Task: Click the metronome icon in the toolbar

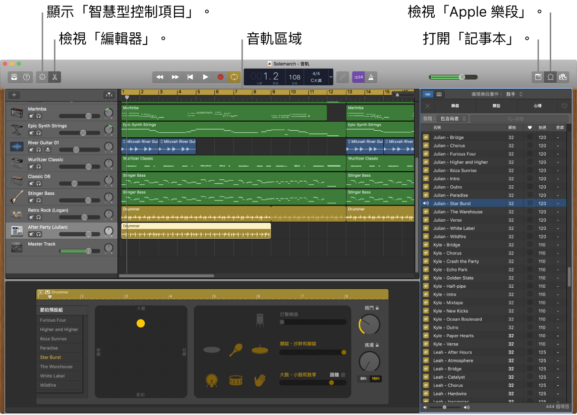Action: [371, 77]
